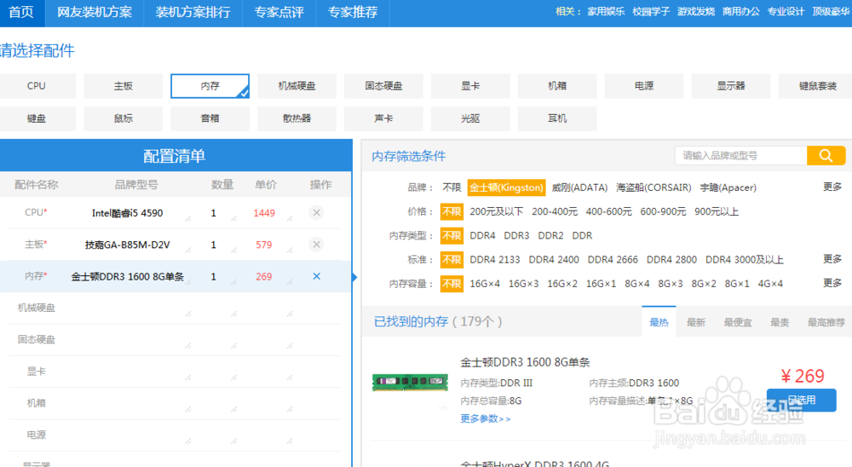Open the Kingston DDR3 1600 8G thumbnail

click(410, 382)
